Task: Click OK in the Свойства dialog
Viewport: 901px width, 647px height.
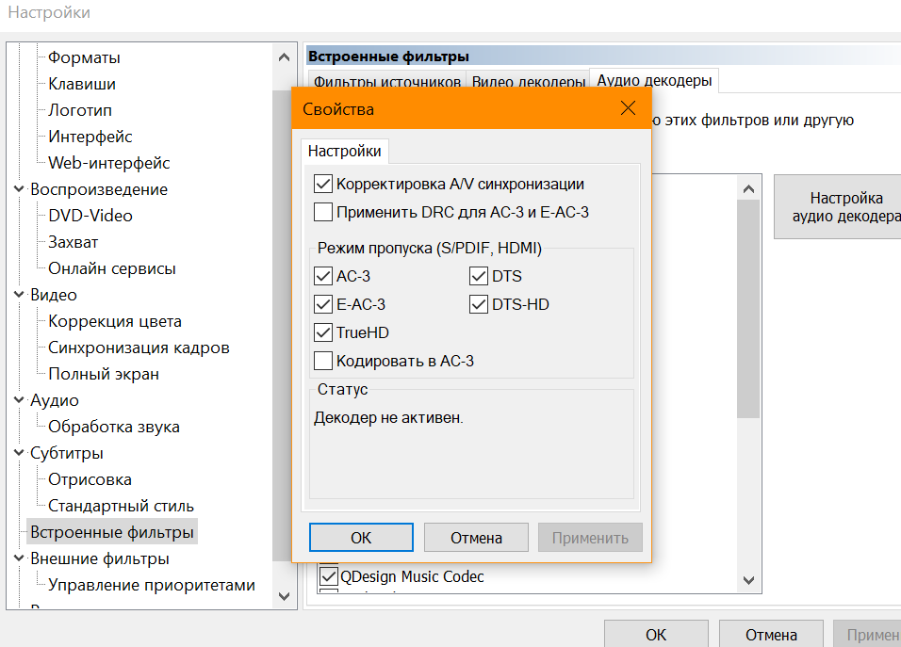Action: click(361, 538)
